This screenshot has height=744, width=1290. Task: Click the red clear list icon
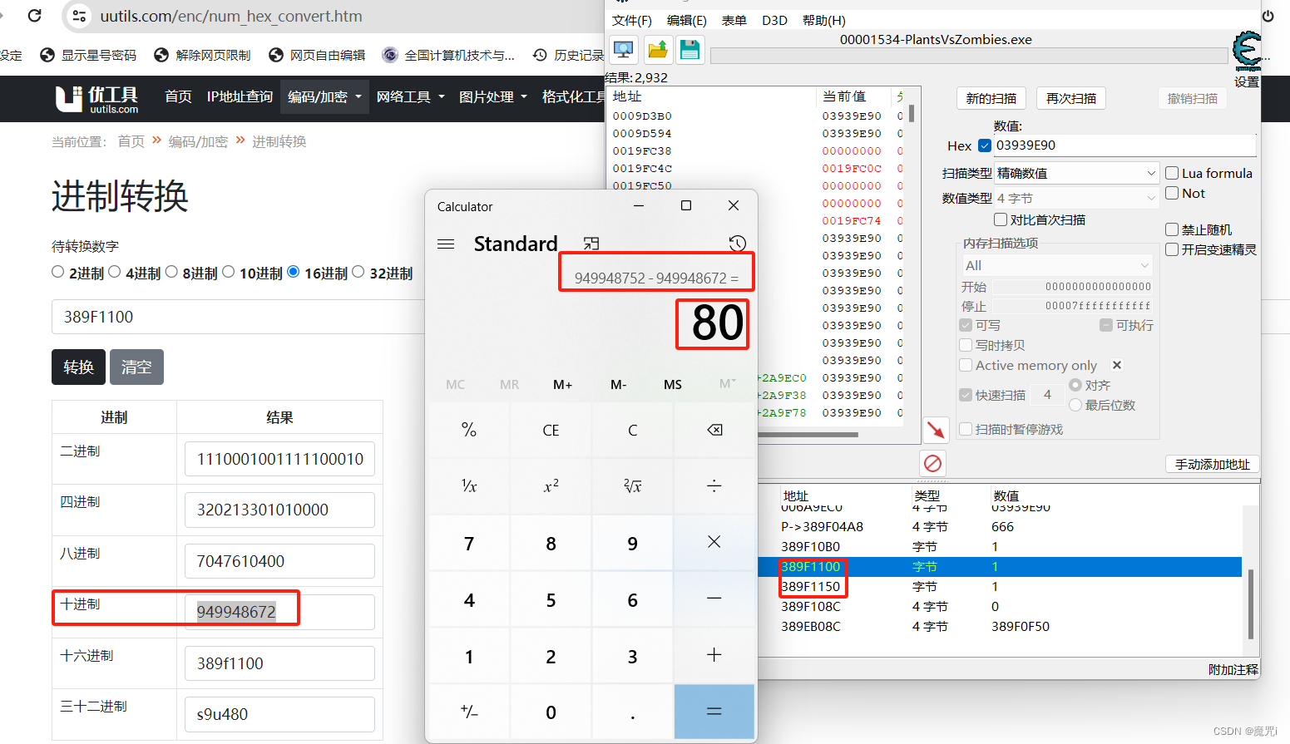tap(932, 463)
